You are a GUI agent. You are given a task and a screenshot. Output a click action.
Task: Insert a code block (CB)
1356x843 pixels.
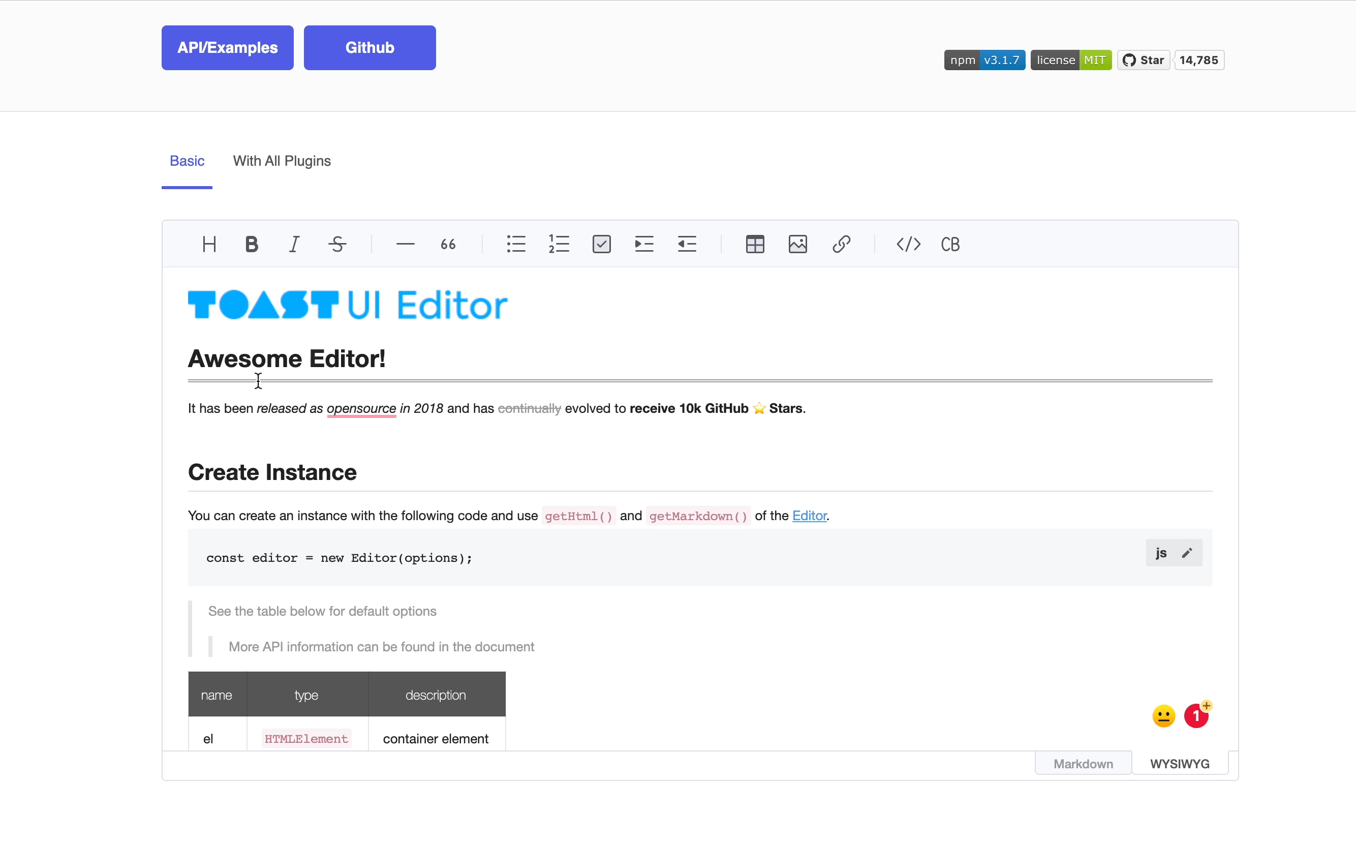(950, 244)
